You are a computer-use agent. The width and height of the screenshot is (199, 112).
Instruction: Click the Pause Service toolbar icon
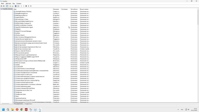pos(28,6)
